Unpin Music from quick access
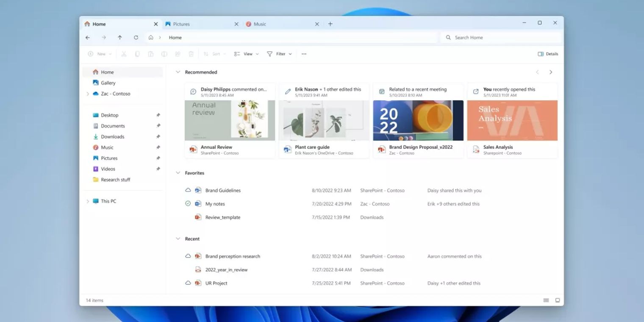This screenshot has width=644, height=322. pos(158,147)
